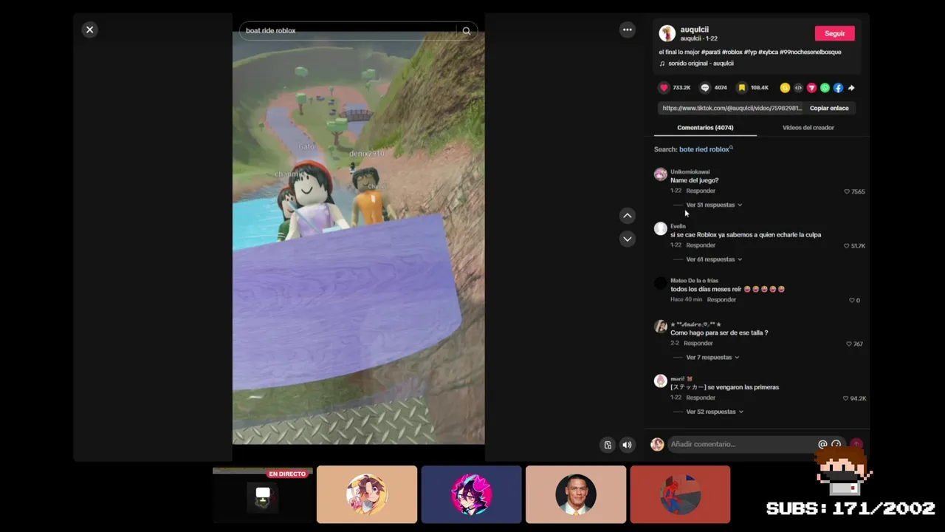Open the three-dots more options menu

[x=627, y=30]
